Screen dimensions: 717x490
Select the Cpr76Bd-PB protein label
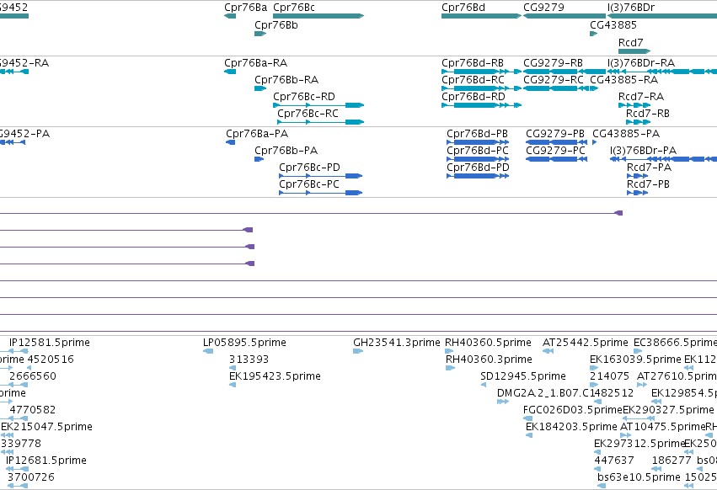(478, 134)
